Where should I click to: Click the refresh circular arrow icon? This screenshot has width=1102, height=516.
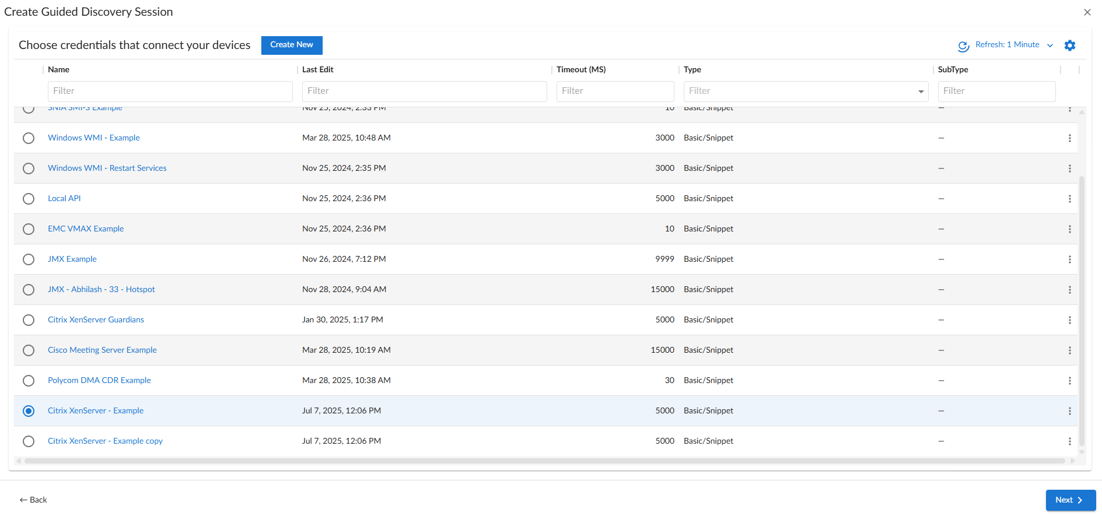(963, 46)
